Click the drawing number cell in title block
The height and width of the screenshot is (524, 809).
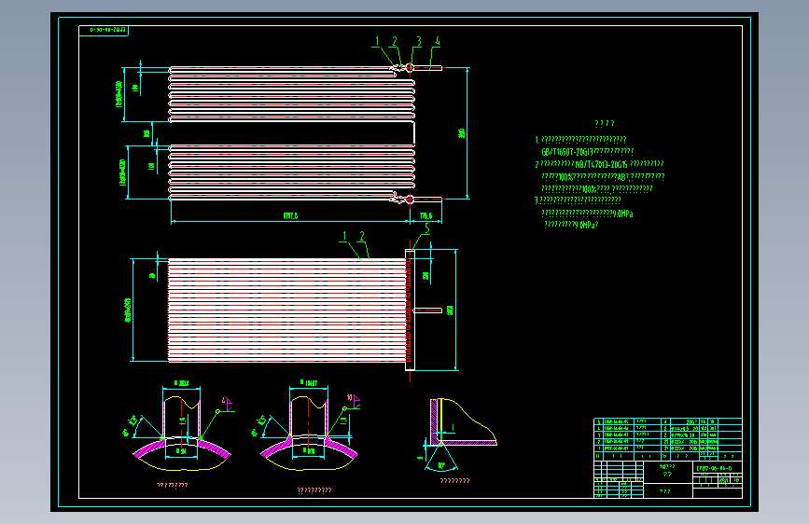point(717,468)
